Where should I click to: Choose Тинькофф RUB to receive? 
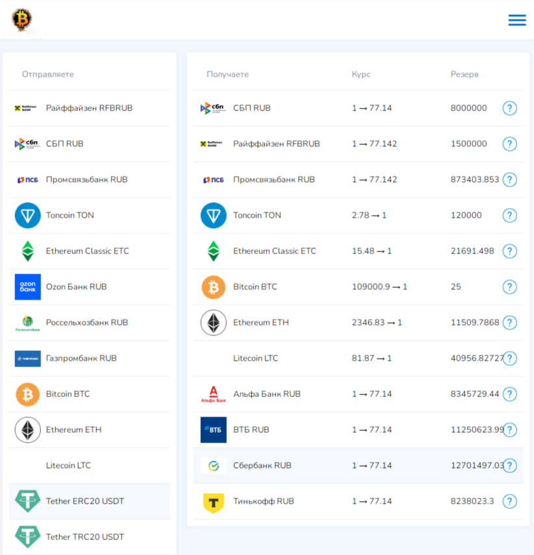(x=358, y=501)
